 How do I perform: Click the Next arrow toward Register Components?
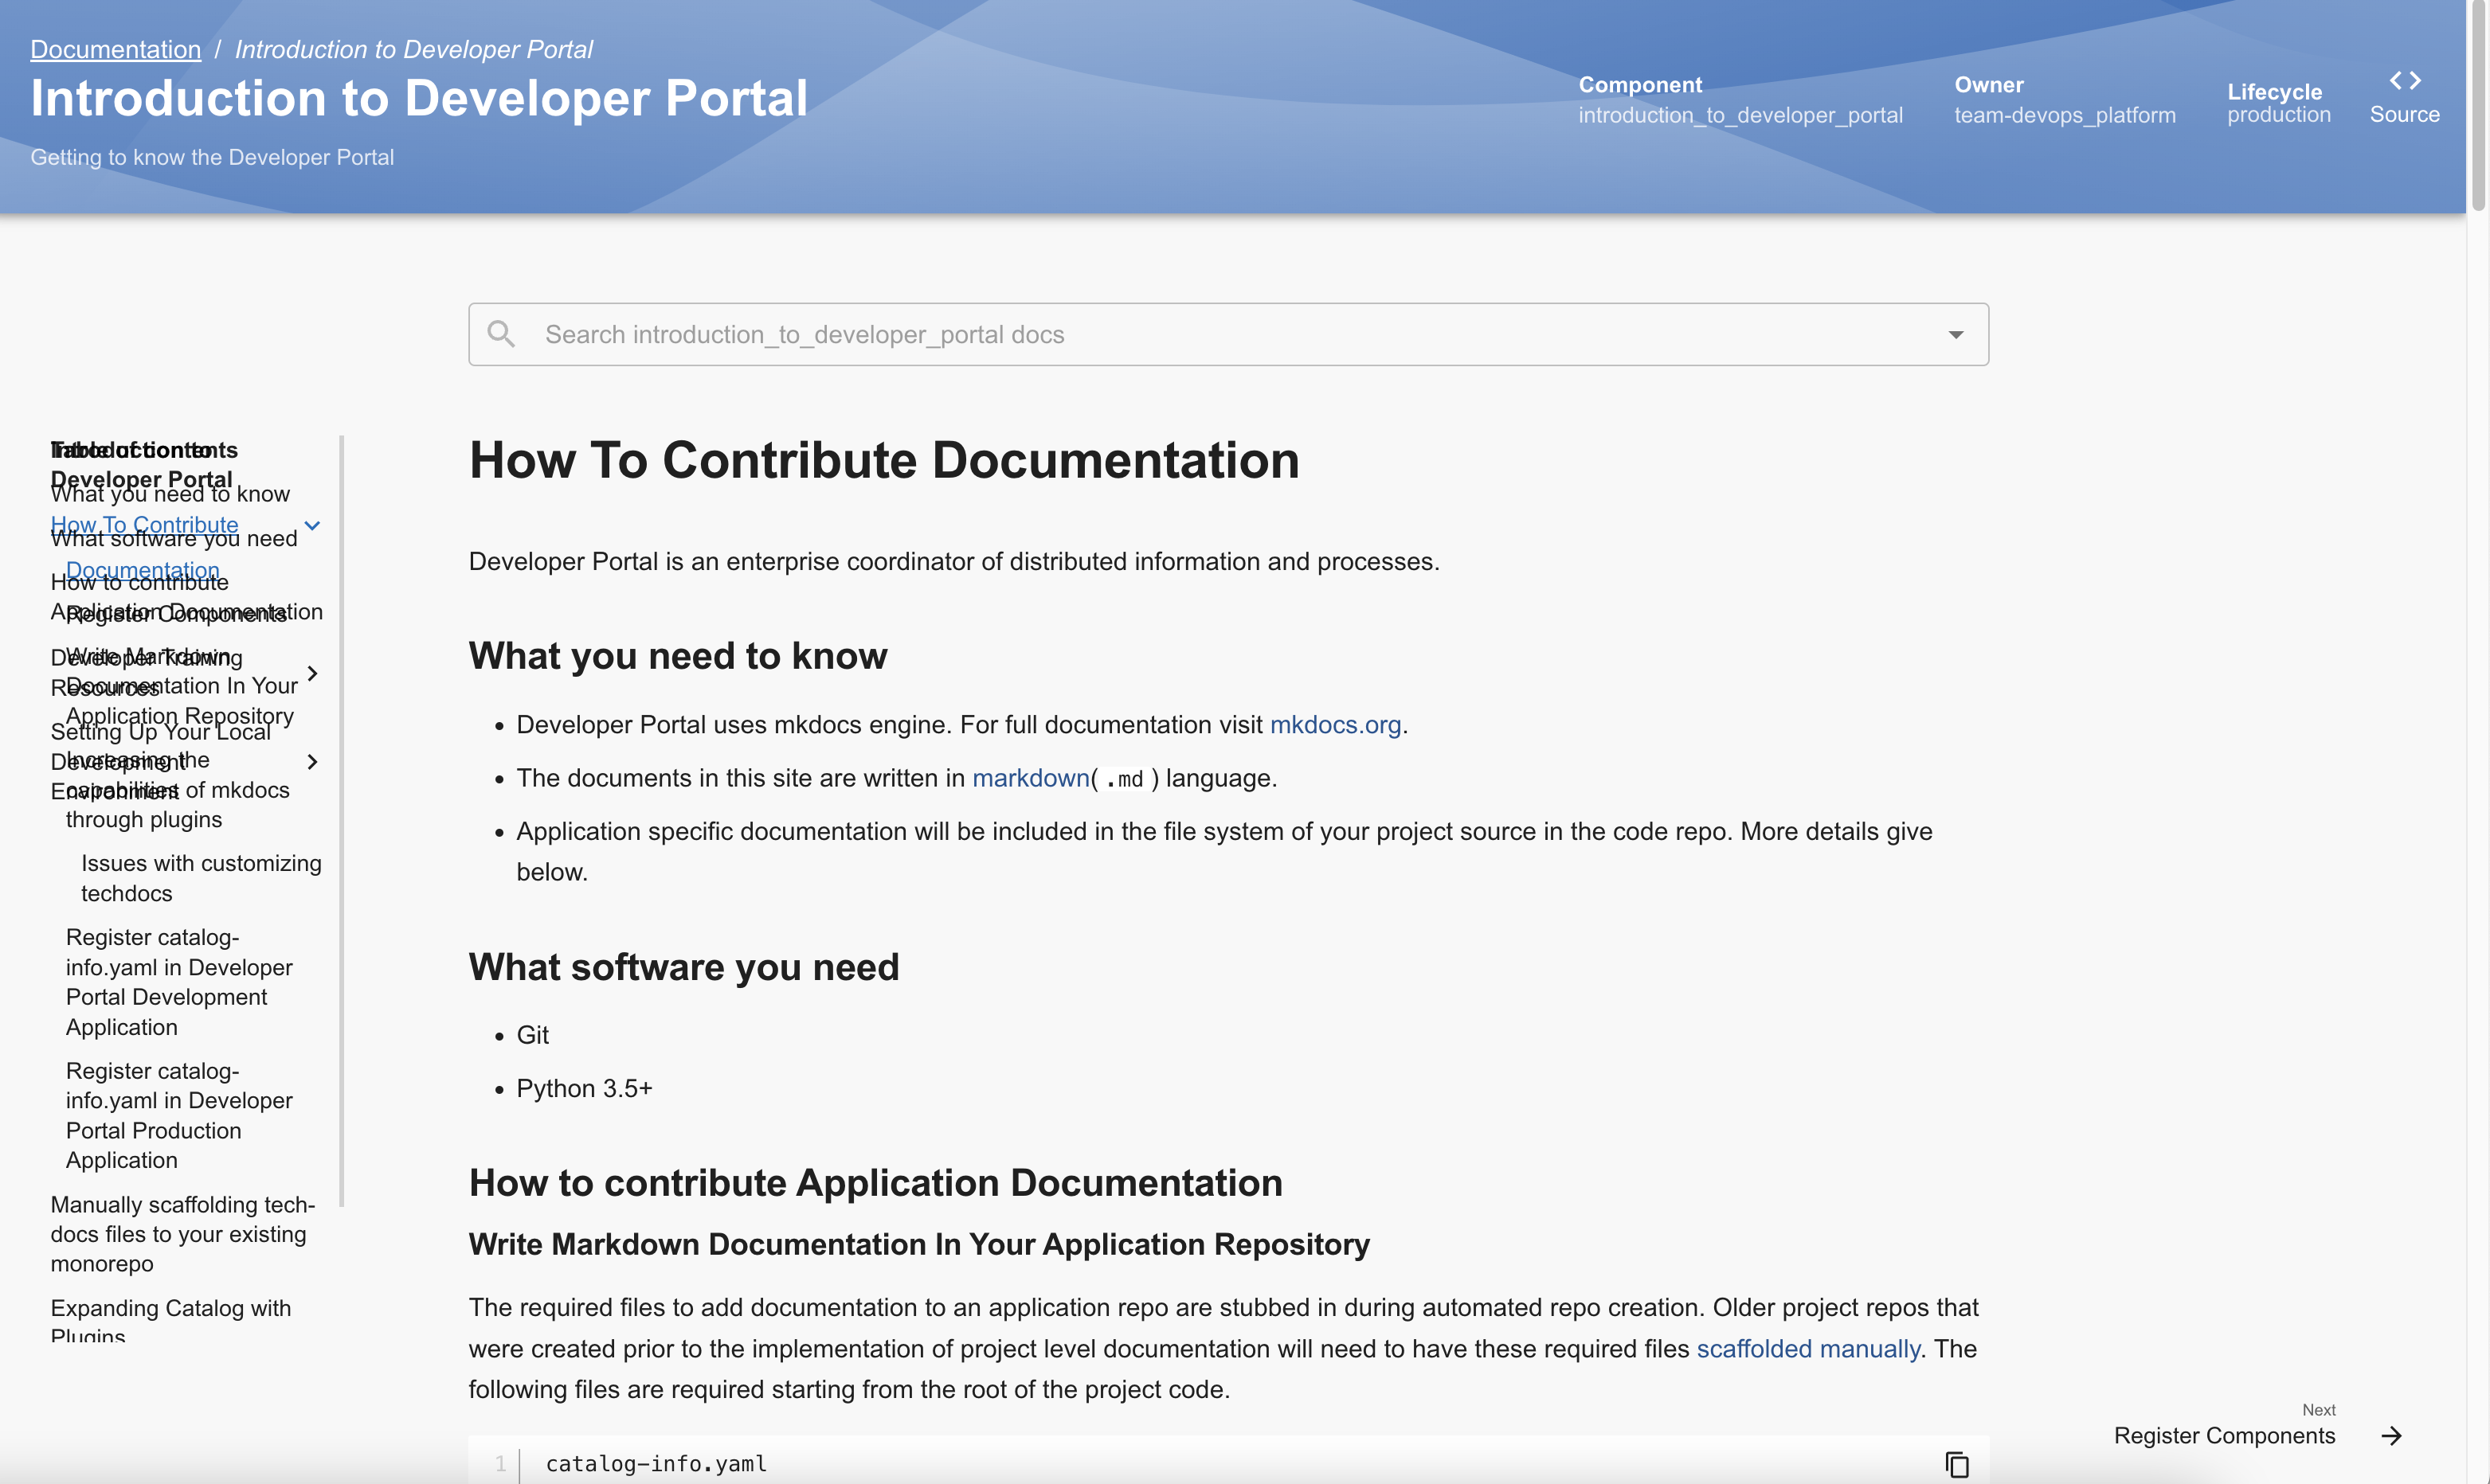(x=2393, y=1435)
